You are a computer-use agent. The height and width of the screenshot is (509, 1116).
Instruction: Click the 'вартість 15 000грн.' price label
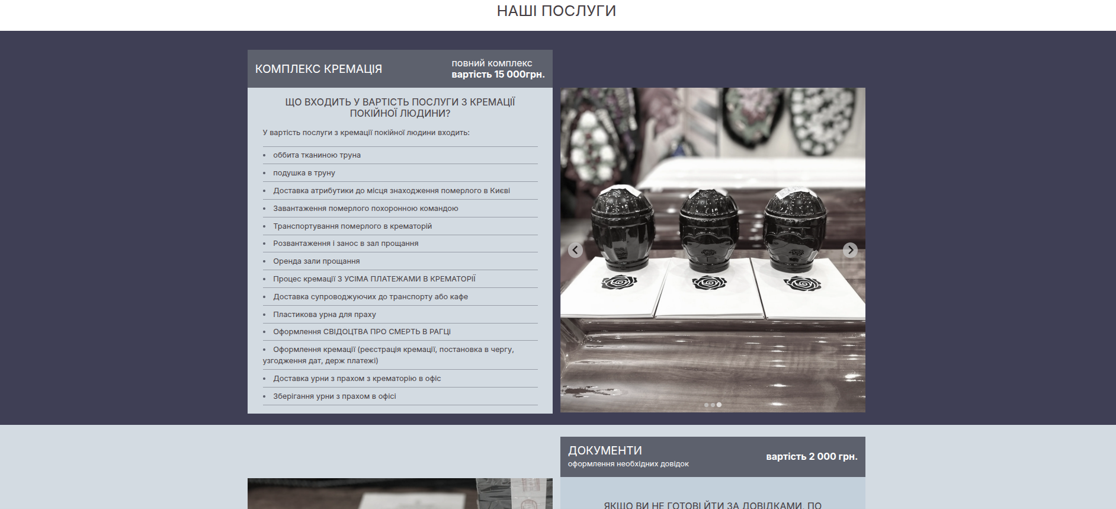coord(498,74)
